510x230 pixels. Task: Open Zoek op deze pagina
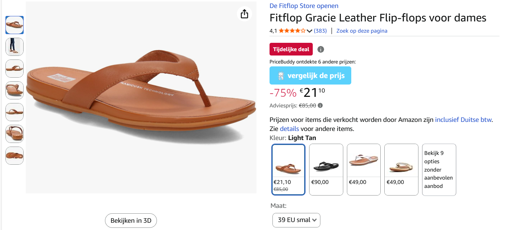[362, 31]
